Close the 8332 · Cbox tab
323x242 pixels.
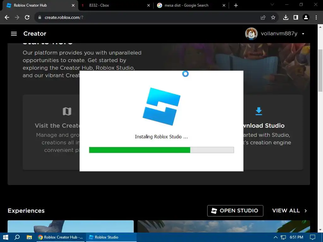coord(149,6)
